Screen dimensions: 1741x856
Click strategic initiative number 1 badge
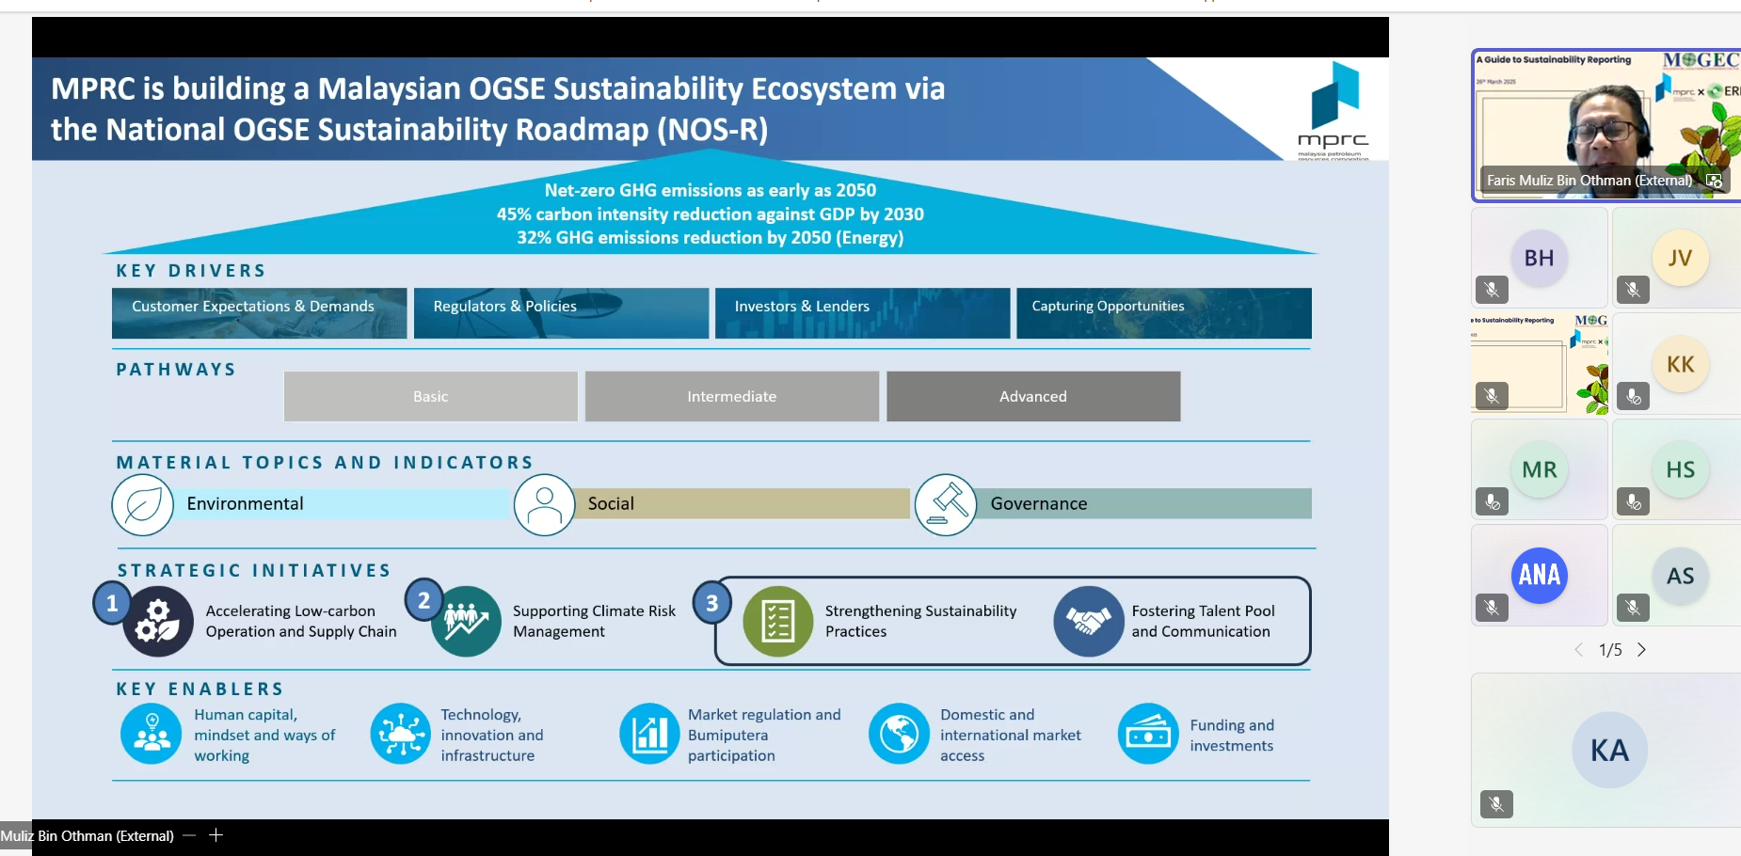pyautogui.click(x=112, y=603)
